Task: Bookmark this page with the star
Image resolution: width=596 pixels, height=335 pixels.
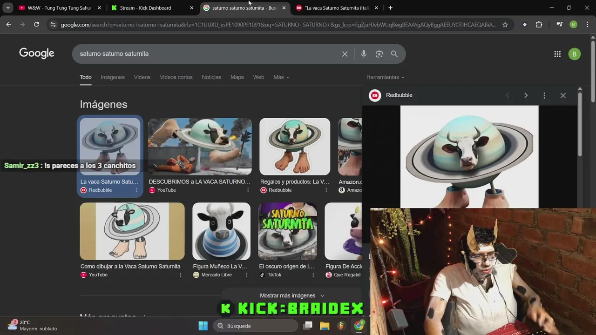Action: [505, 25]
